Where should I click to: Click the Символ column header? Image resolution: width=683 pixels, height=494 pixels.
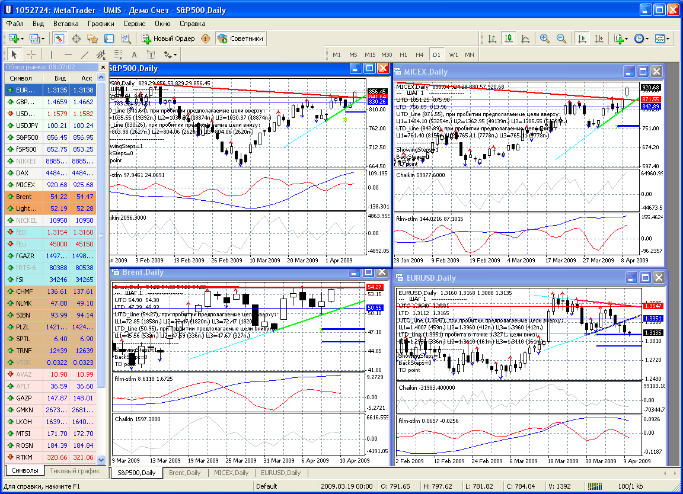[24, 78]
